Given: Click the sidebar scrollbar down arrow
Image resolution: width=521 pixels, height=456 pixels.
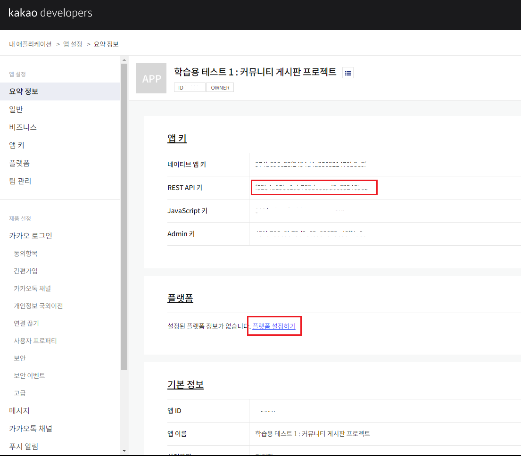Looking at the screenshot, I should coord(124,451).
